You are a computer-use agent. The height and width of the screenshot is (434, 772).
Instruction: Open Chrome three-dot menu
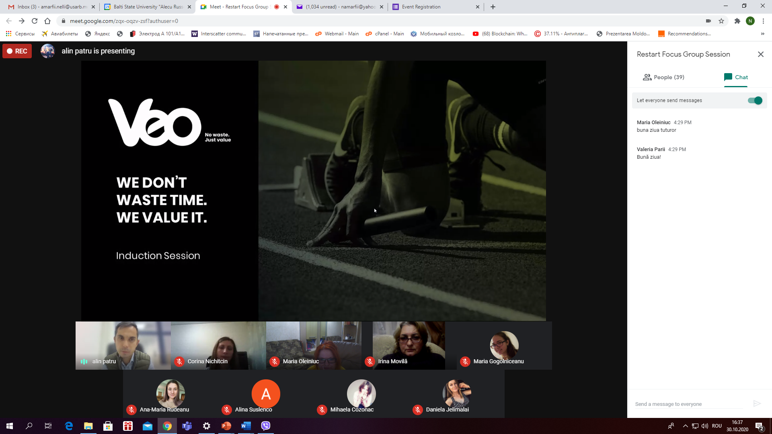[763, 21]
